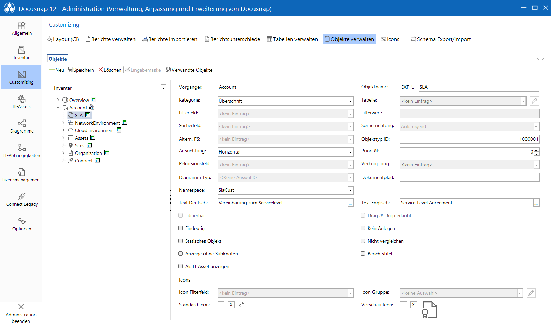Toggle the Statisches Objekt checkbox
551x327 pixels.
point(180,241)
